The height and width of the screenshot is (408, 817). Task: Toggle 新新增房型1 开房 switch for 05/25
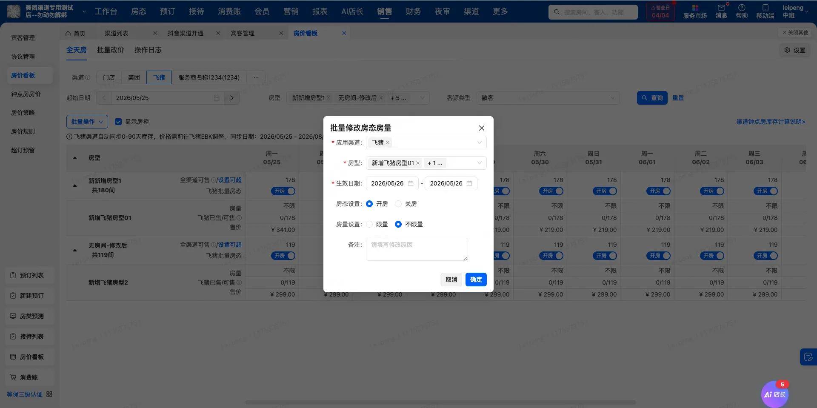pyautogui.click(x=283, y=191)
